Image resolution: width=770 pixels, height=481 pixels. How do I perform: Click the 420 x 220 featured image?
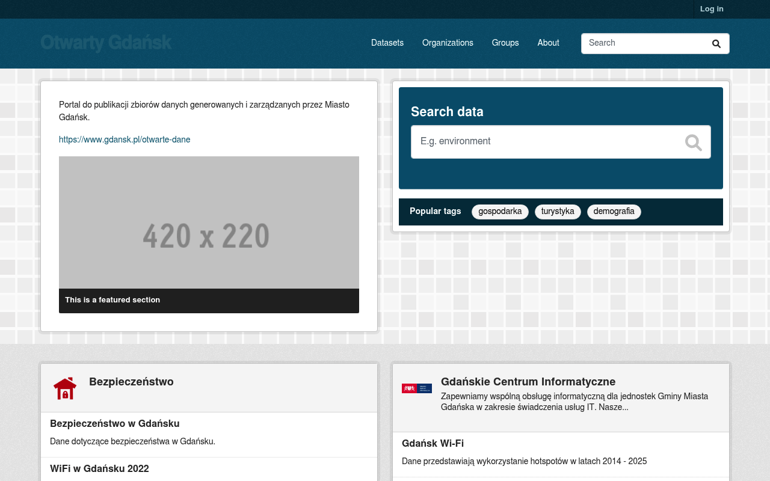click(x=209, y=222)
